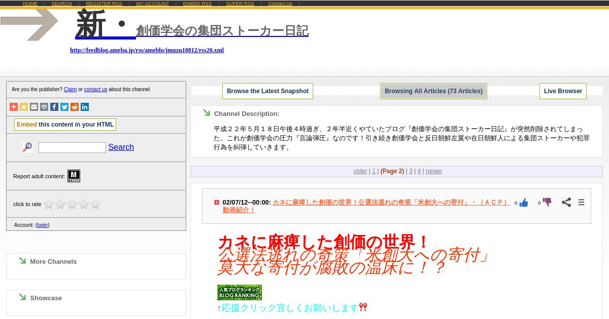This screenshot has height=319, width=609.
Task: Click the Claim publisher link
Action: (70, 89)
